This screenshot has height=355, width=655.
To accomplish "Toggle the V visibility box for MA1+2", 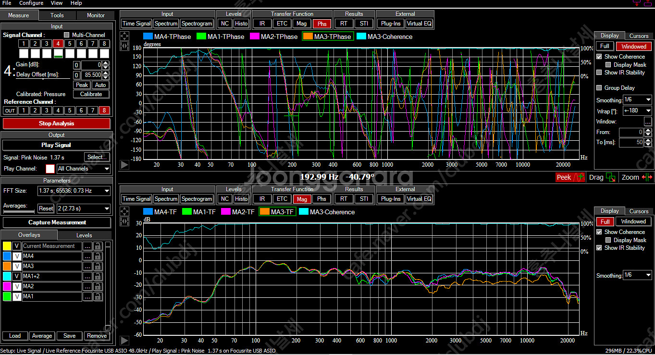I will click(17, 276).
